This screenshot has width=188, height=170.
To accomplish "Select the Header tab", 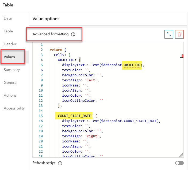I will pos(10,44).
